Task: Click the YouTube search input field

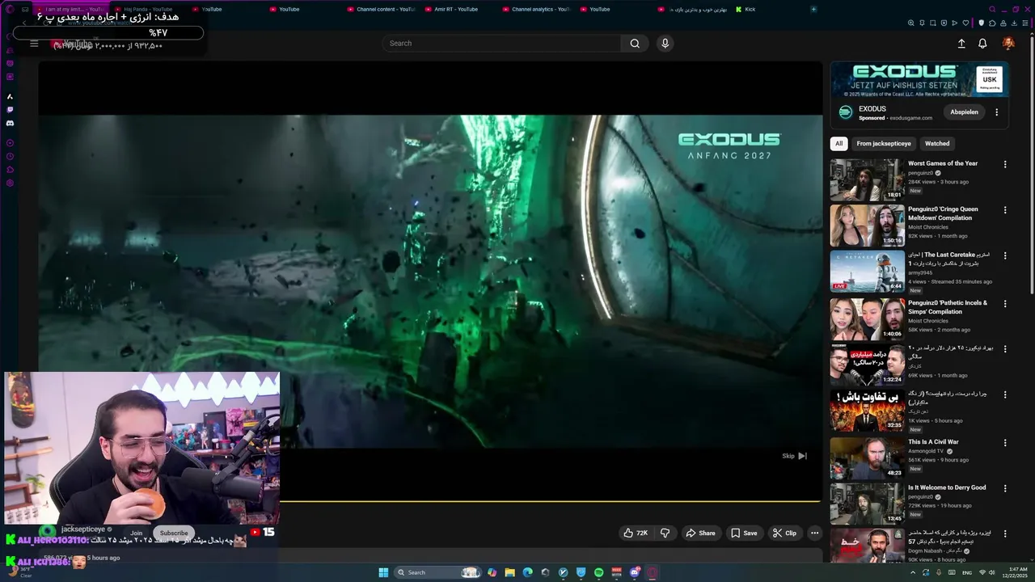Action: [x=501, y=44]
